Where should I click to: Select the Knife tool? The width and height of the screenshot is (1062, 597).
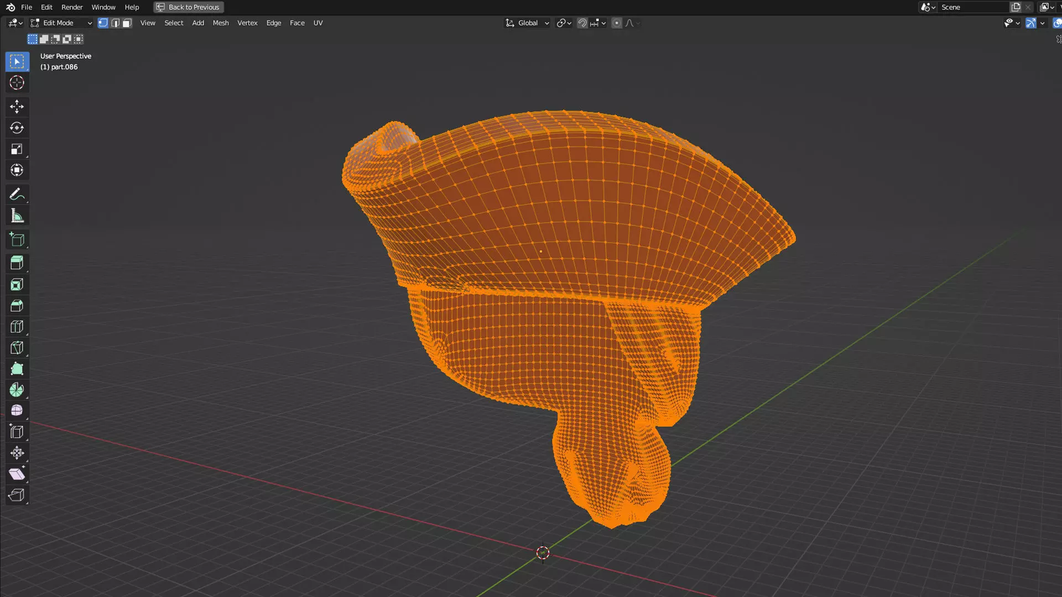17,348
